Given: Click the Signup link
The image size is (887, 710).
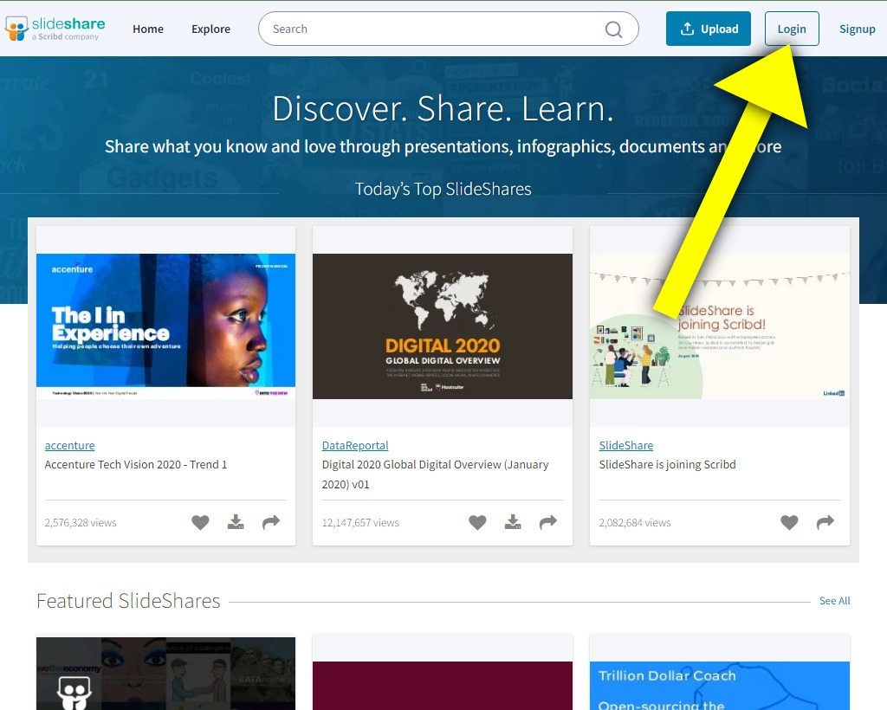Looking at the screenshot, I should point(857,29).
